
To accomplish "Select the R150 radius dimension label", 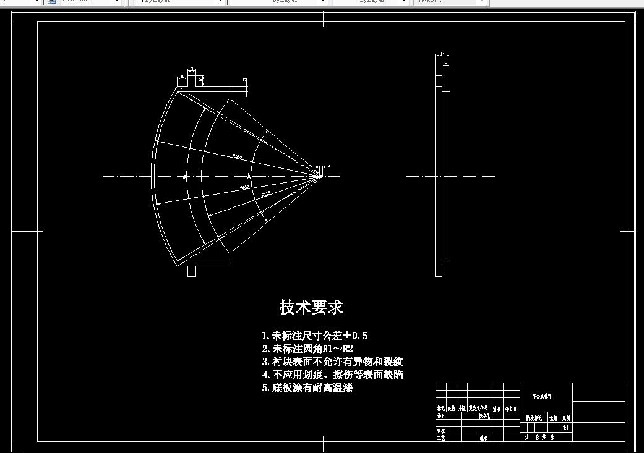I will (x=238, y=156).
